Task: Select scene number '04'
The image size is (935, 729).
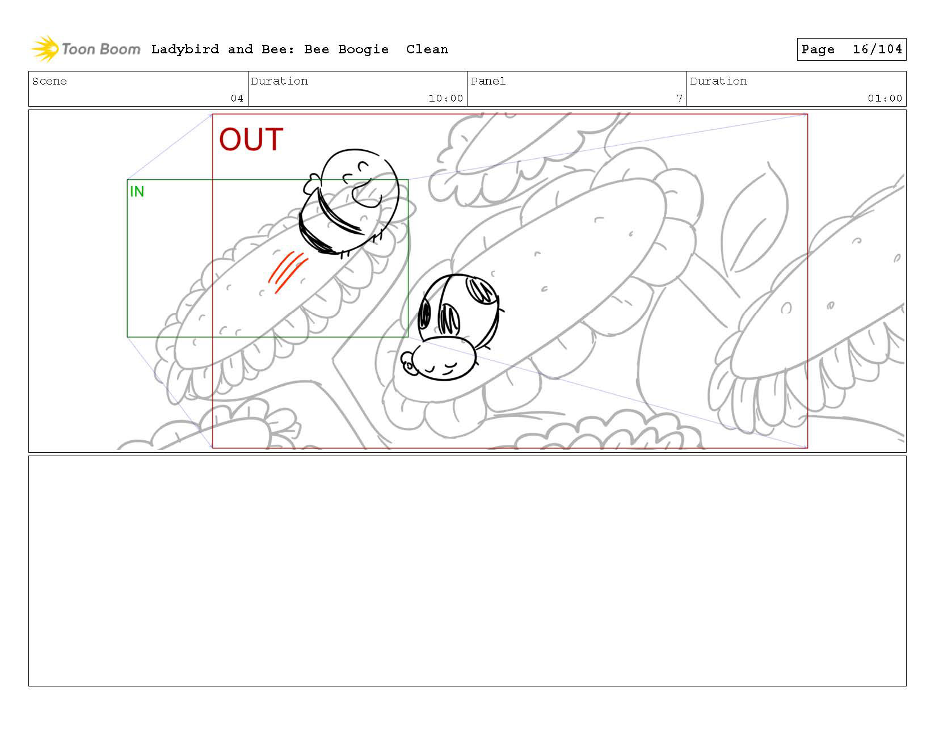Action: tap(237, 98)
